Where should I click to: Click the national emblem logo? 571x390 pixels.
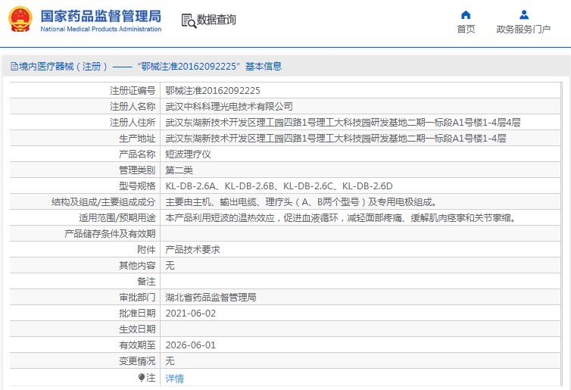click(20, 19)
